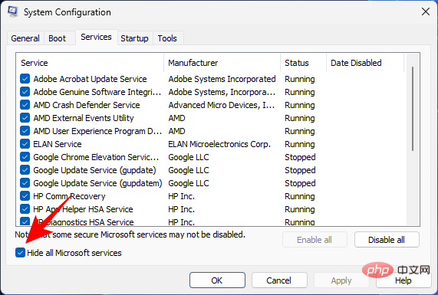Open the Tools tab

[x=167, y=38]
